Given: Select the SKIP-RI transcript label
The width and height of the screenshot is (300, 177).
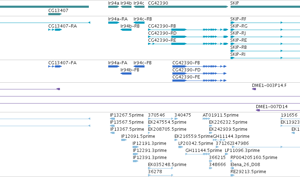Looking at the screenshot, I should pos(238,54).
